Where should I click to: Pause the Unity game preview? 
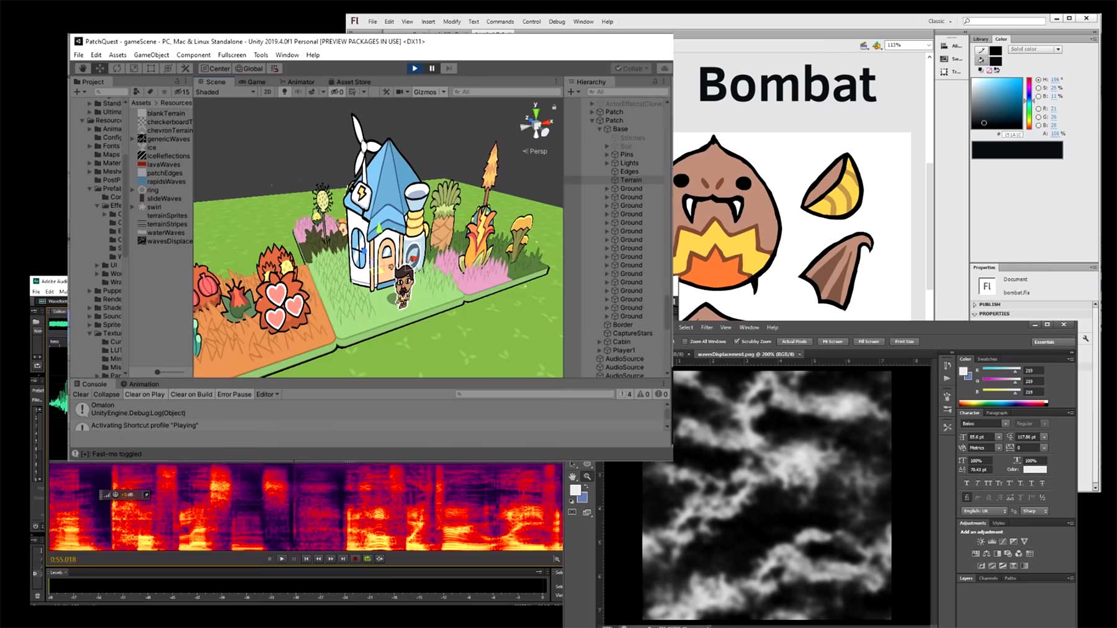(x=432, y=68)
